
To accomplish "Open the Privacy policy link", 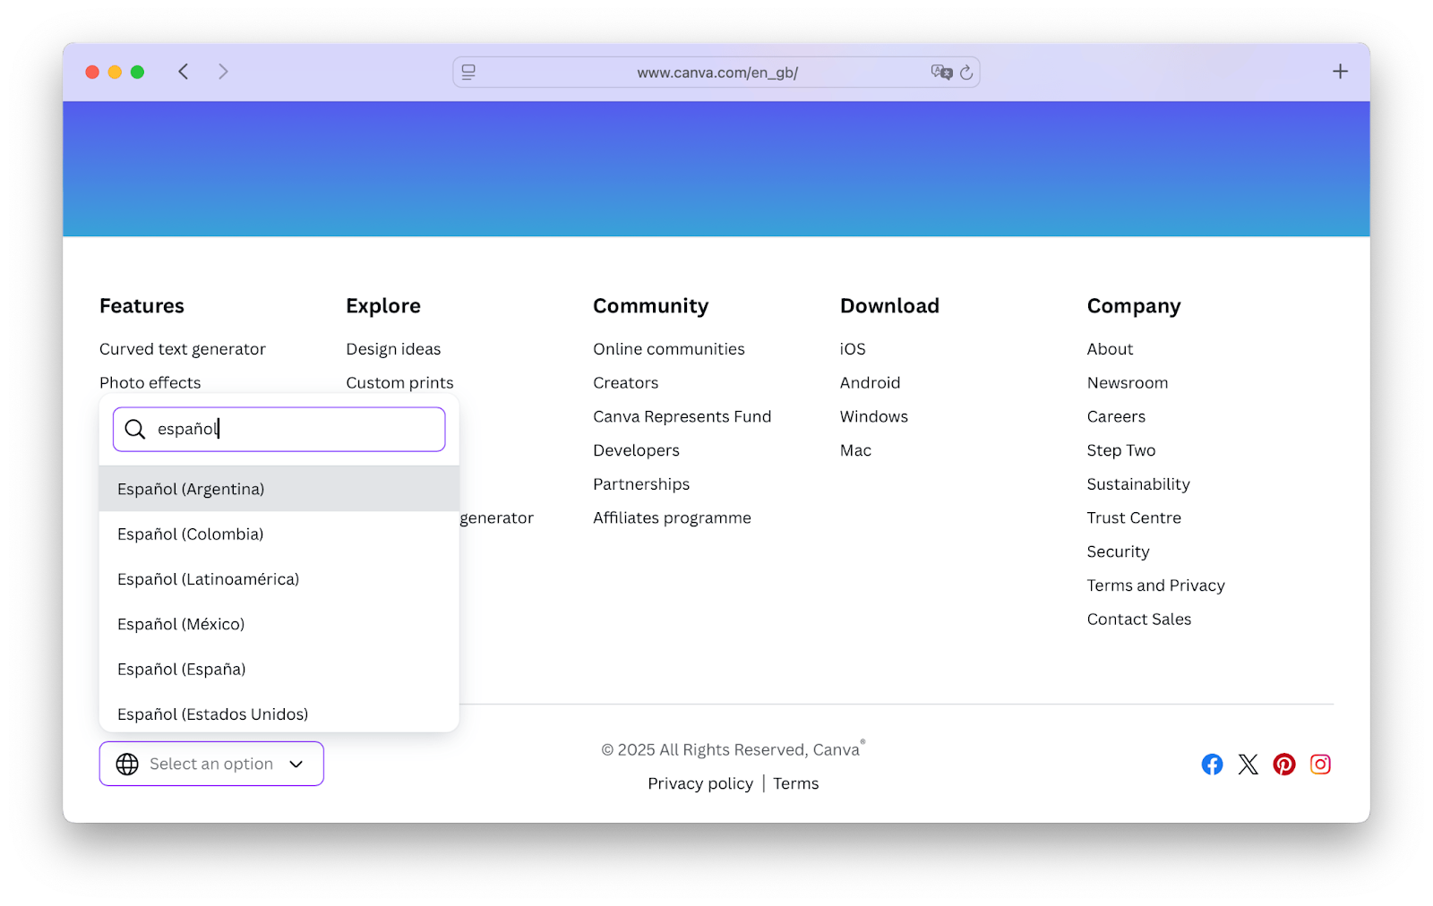I will [x=700, y=782].
